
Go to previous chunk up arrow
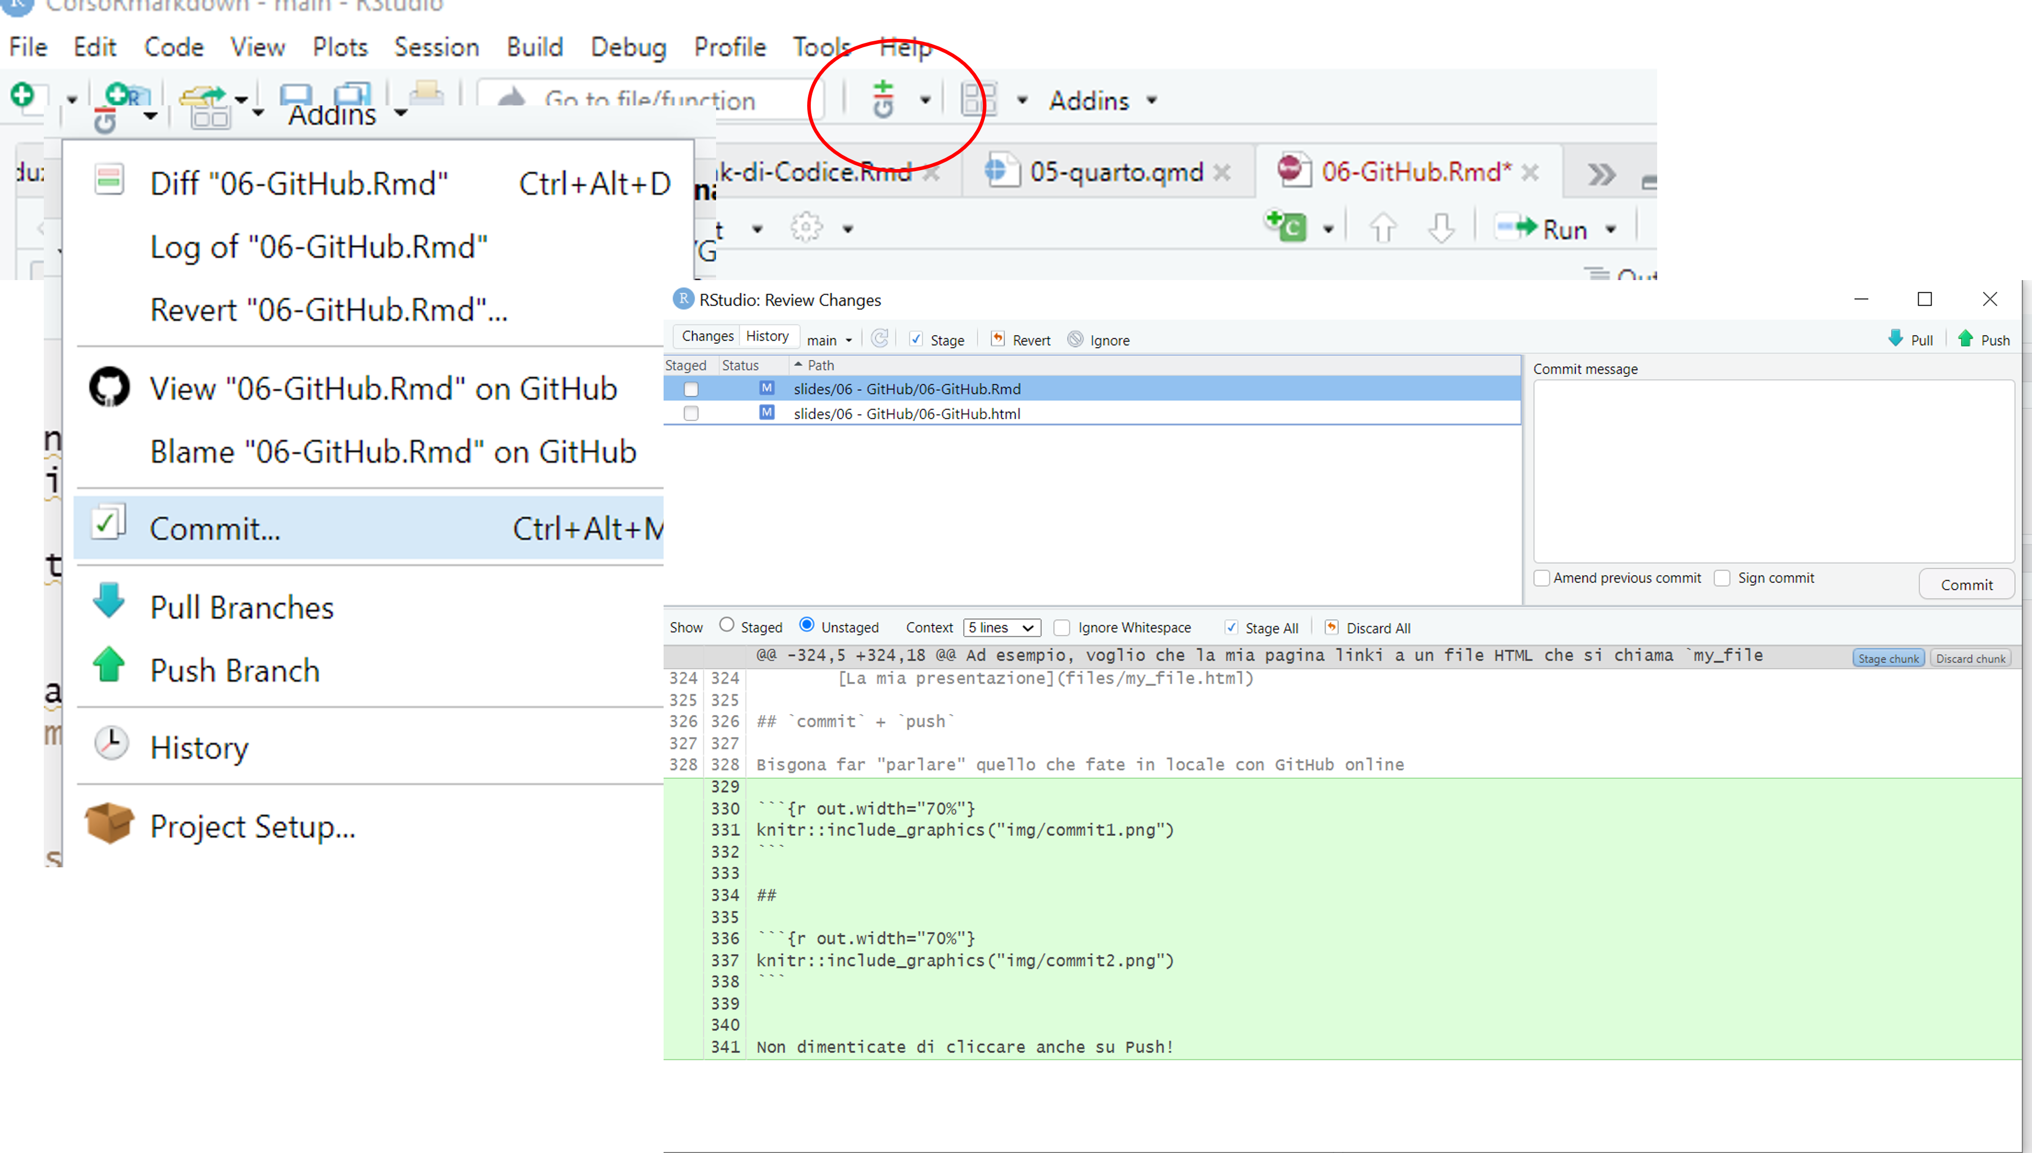(x=1383, y=228)
